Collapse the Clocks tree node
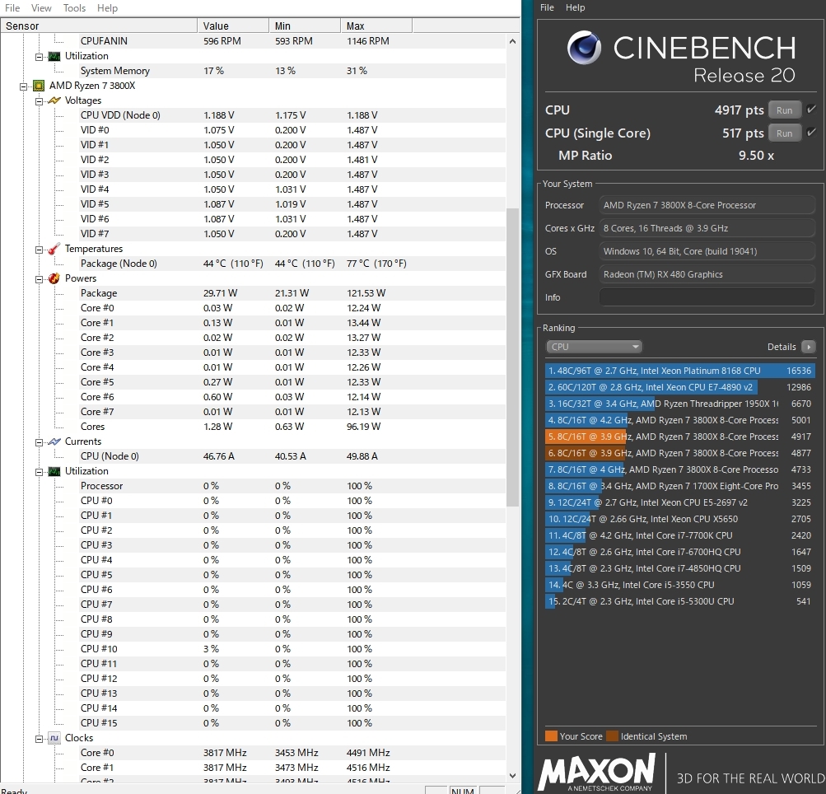Viewport: 826px width, 794px height. point(39,739)
